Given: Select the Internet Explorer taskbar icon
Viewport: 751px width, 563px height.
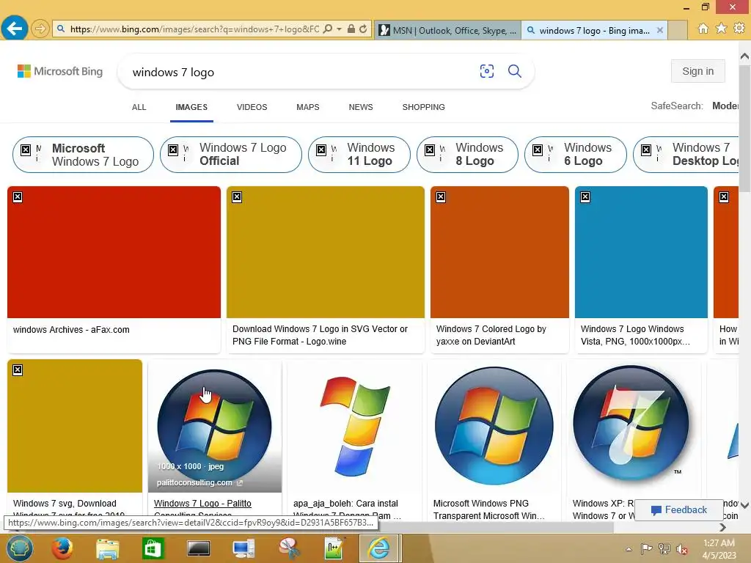Looking at the screenshot, I should click(x=379, y=548).
